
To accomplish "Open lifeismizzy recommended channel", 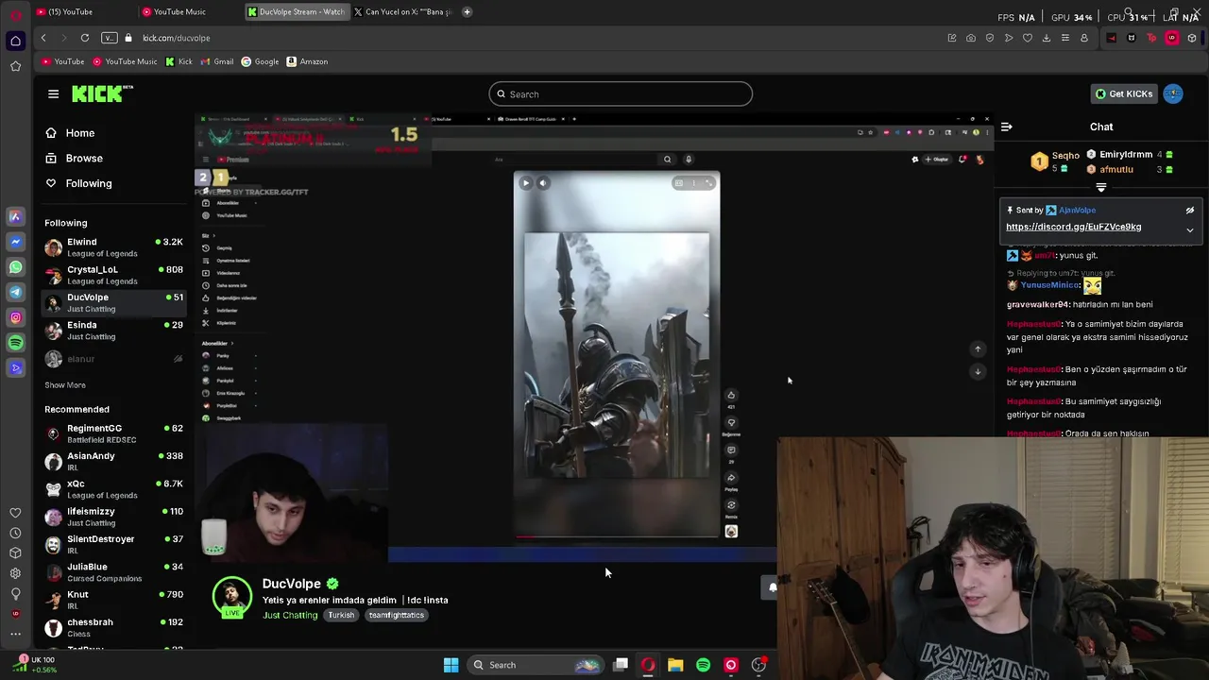I will [113, 517].
